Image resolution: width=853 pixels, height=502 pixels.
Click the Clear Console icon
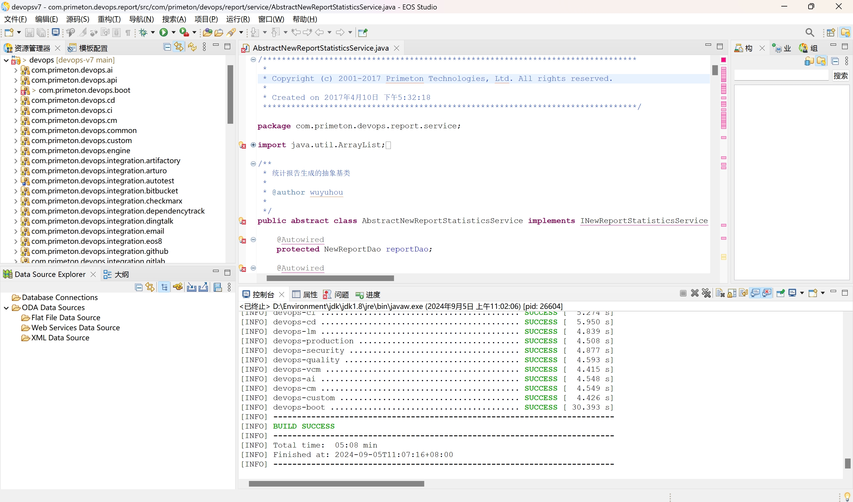(x=720, y=293)
